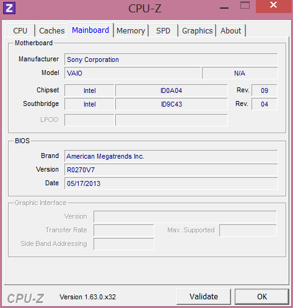Screen dimensions: 293x308
Task: Click the 05/17/2013 BIOS date value
Action: [171, 183]
